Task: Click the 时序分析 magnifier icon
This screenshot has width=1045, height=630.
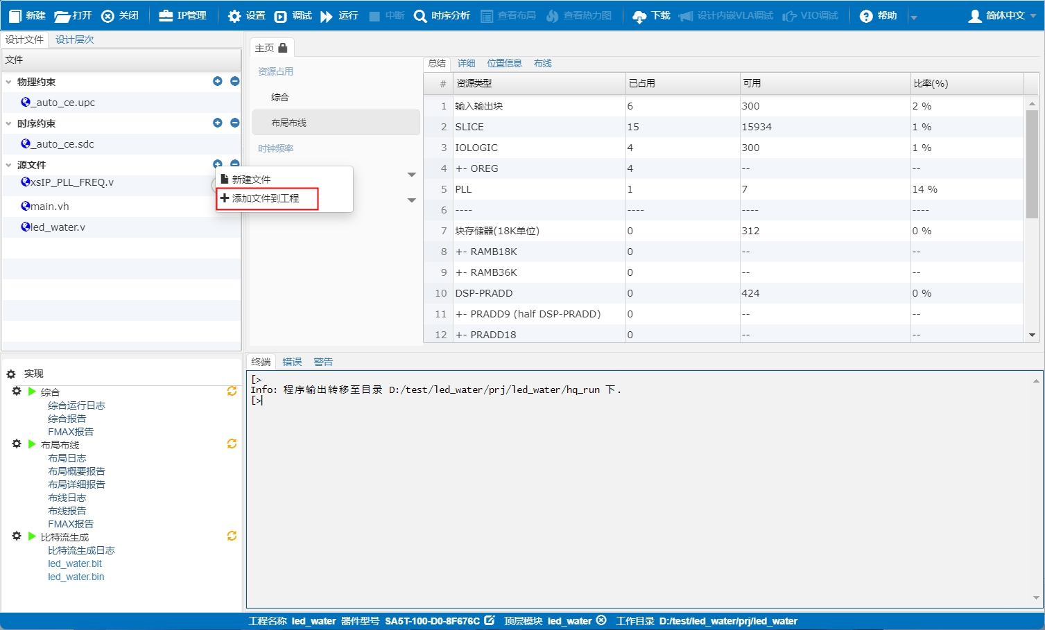Action: point(420,16)
